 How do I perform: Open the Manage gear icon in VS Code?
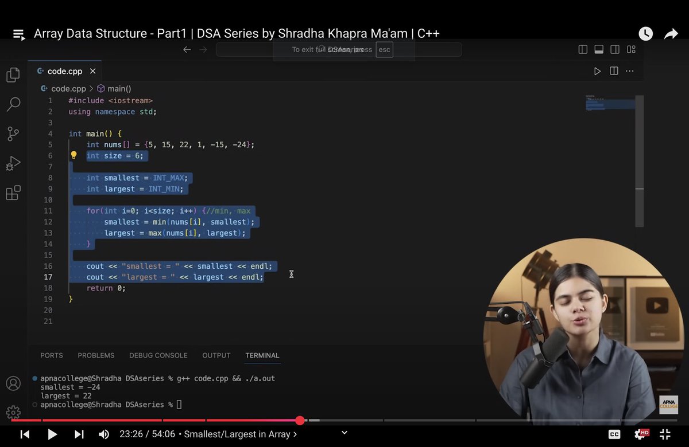coord(13,412)
